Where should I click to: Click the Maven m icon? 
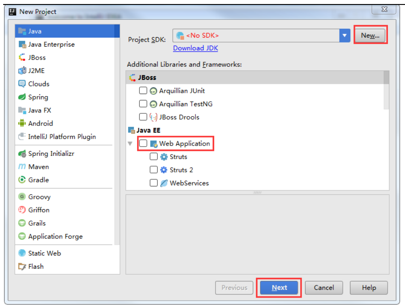[22, 167]
